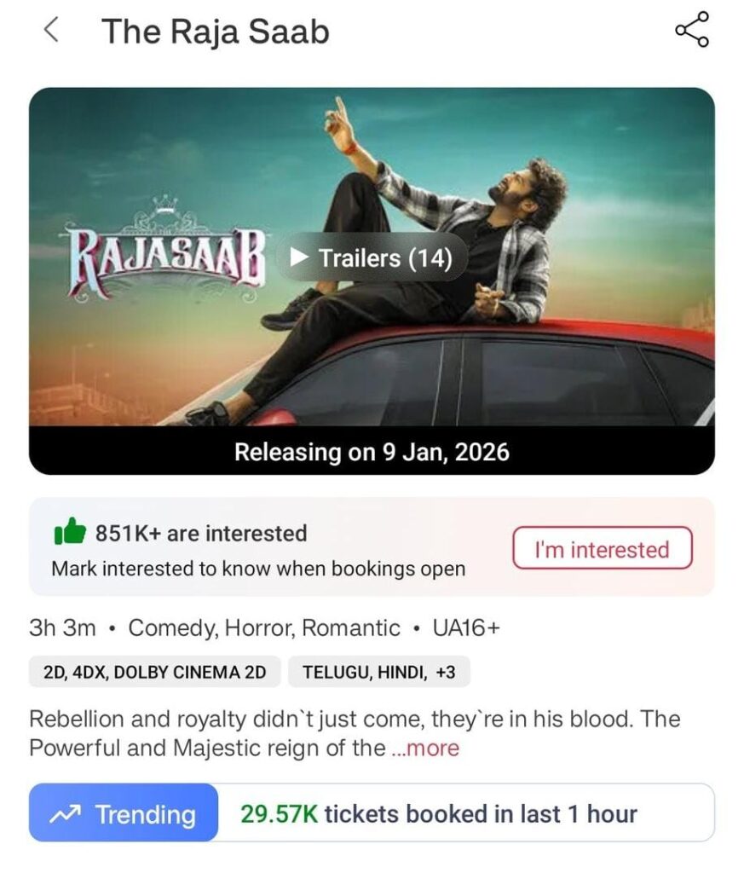The image size is (744, 873).
Task: Click the green thumbs-up icon
Action: [x=70, y=532]
